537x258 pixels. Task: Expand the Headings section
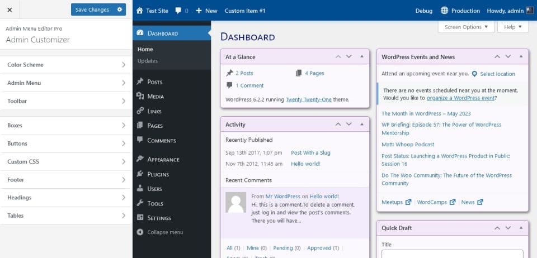point(66,198)
